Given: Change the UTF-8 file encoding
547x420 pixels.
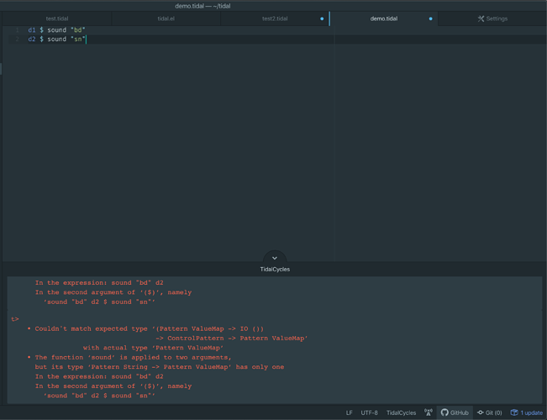Looking at the screenshot, I should 369,412.
